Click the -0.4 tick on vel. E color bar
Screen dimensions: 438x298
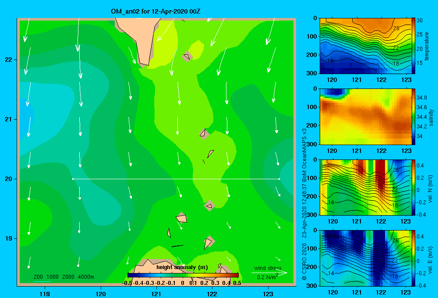pos(421,285)
